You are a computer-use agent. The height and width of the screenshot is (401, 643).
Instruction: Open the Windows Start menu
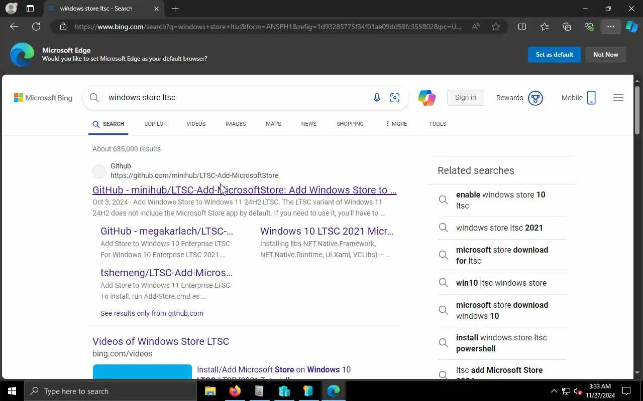pyautogui.click(x=12, y=391)
